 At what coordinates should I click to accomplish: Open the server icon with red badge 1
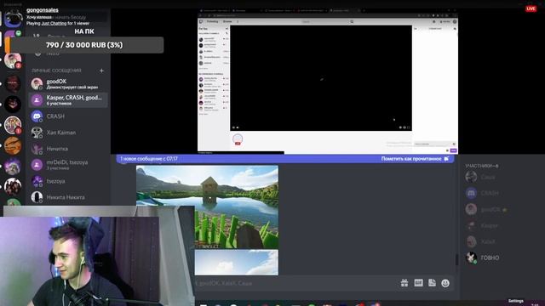[x=13, y=125]
